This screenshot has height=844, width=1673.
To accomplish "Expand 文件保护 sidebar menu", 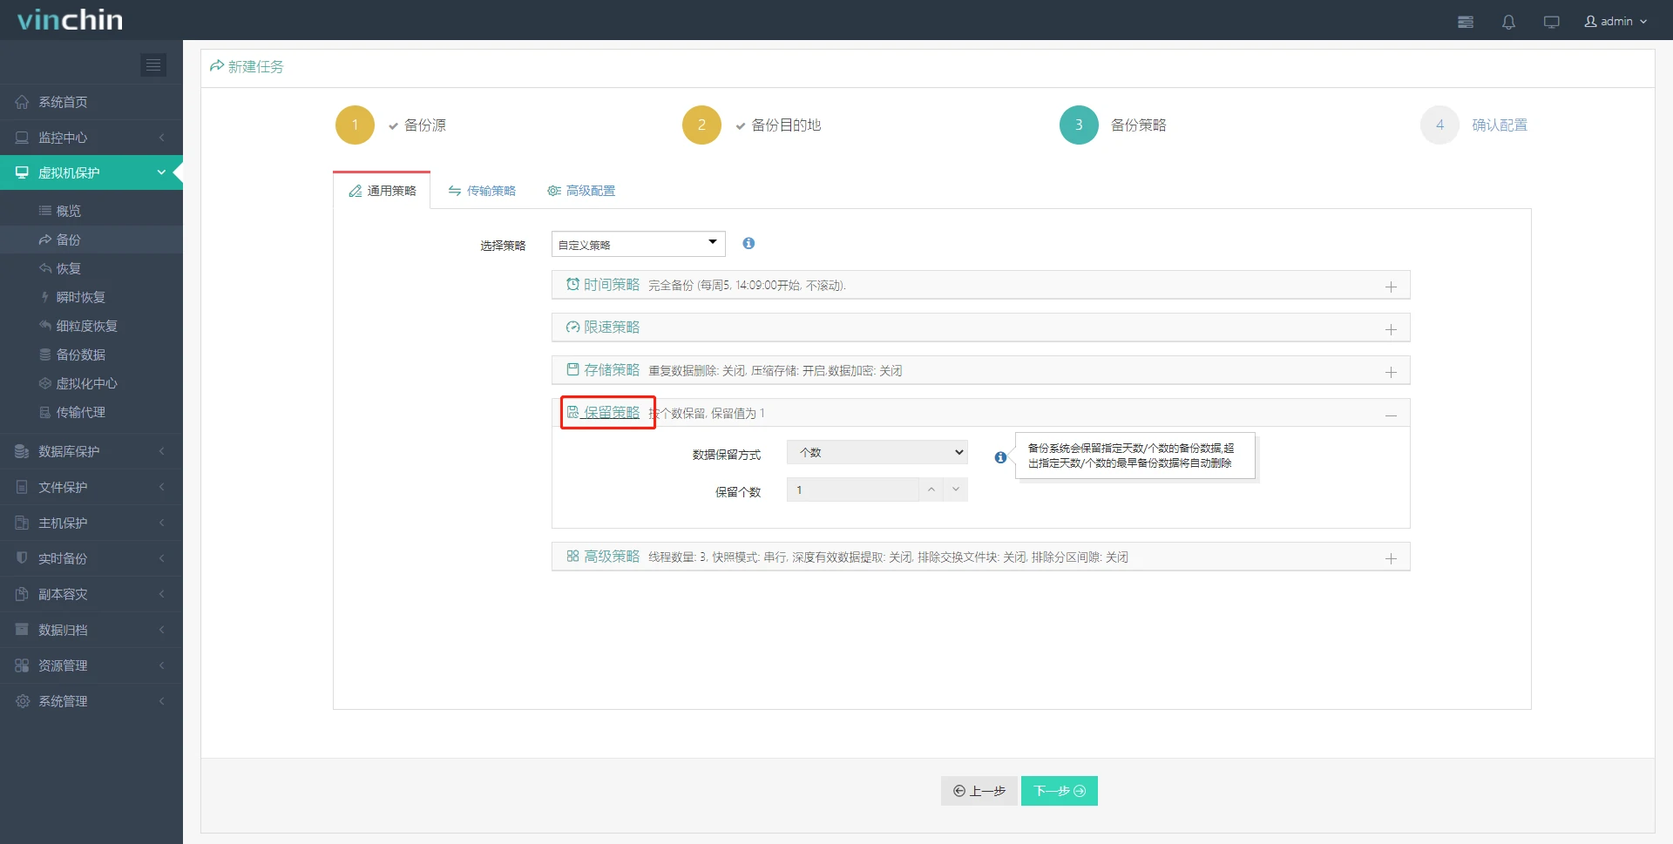I will (x=91, y=487).
